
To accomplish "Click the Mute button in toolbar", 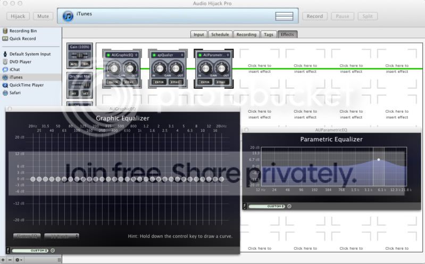I will pyautogui.click(x=43, y=16).
